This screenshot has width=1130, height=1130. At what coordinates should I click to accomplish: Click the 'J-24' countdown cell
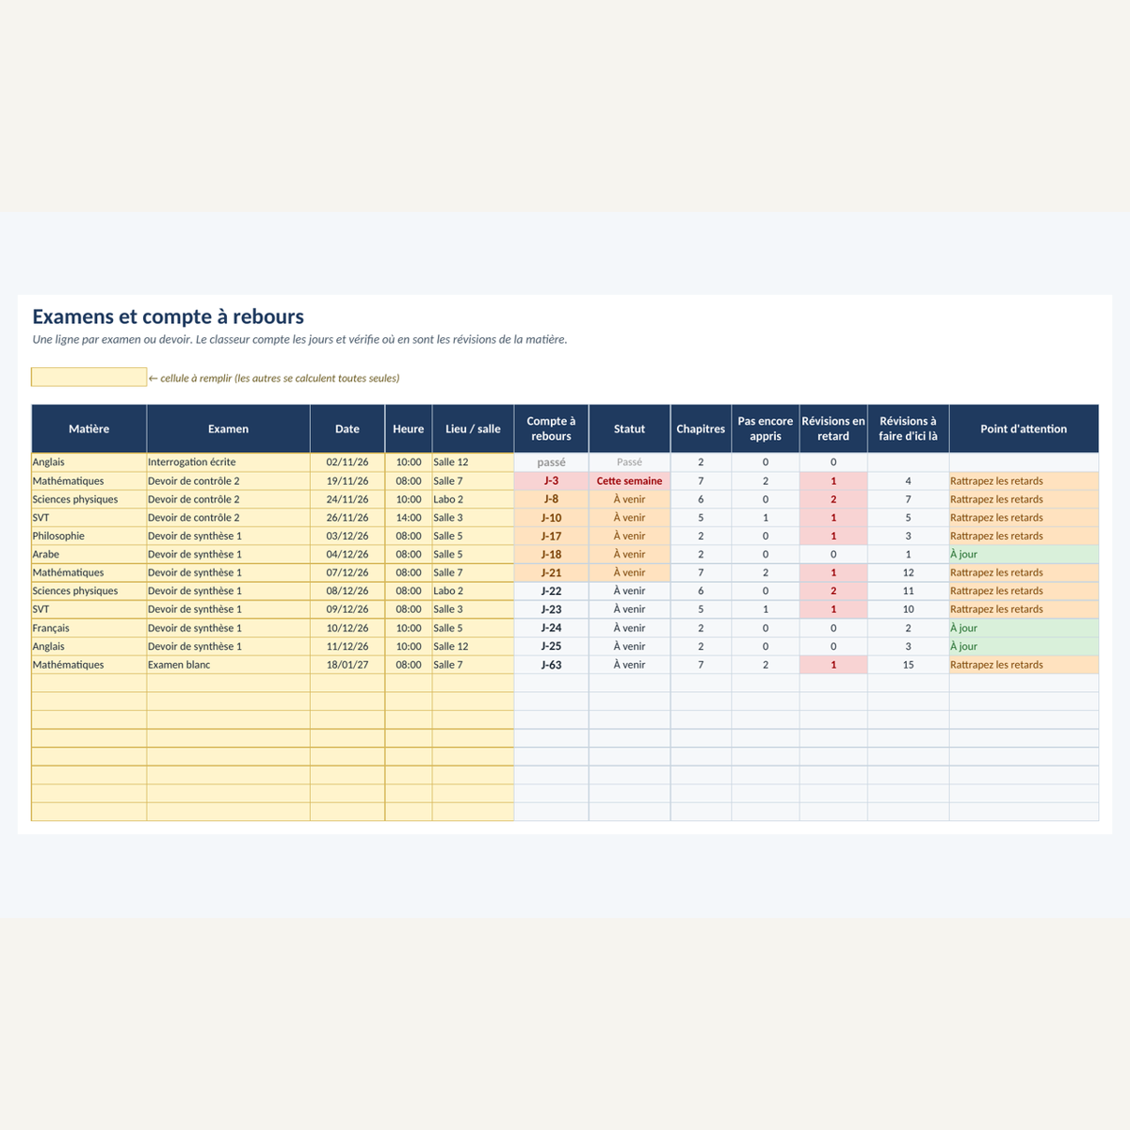[x=551, y=628]
